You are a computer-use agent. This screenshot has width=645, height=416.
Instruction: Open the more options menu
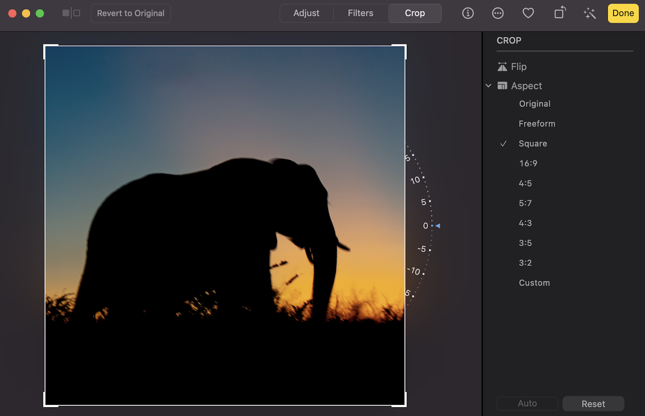coord(498,13)
